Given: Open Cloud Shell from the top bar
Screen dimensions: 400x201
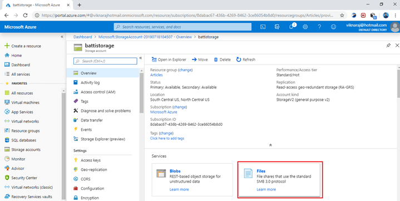Looking at the screenshot, I should click(x=263, y=27).
